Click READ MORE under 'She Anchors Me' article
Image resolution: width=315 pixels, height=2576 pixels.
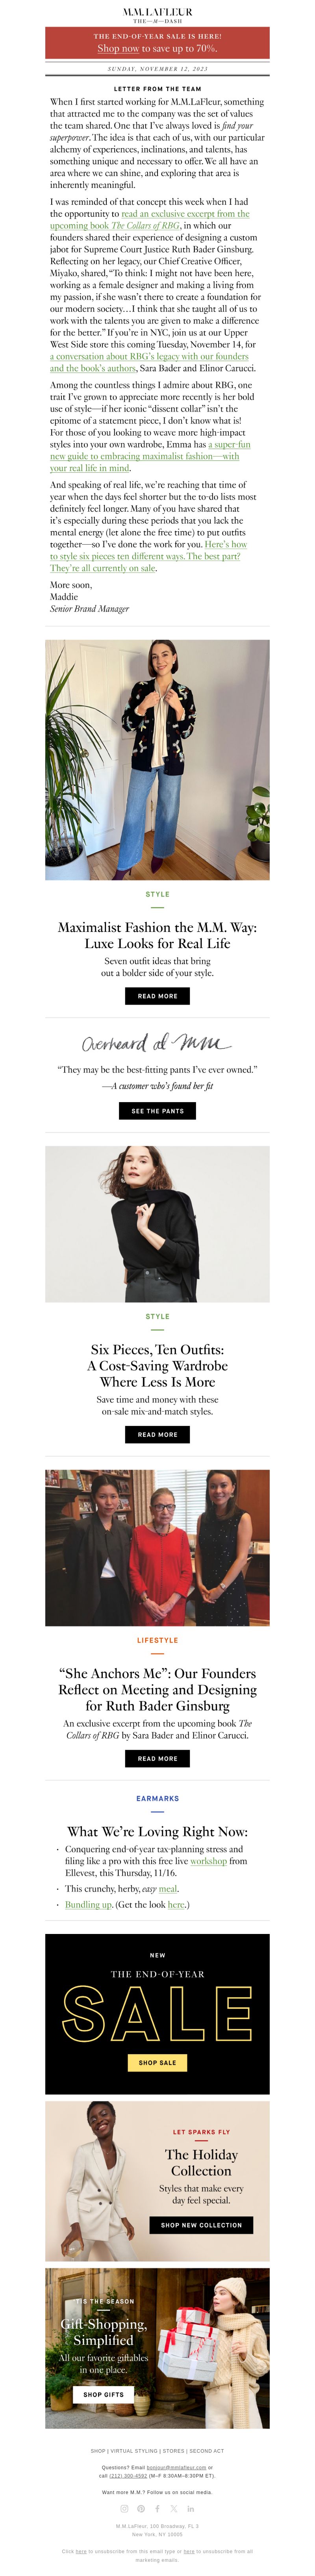click(157, 1758)
